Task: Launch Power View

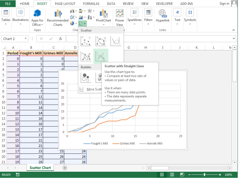Action: click(x=119, y=18)
